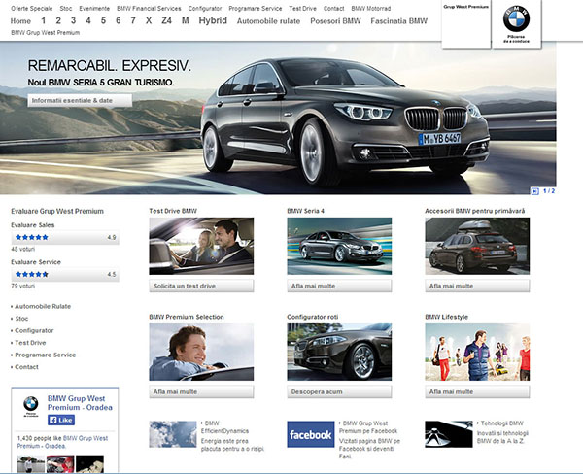This screenshot has height=474, width=583.
Task: Click BMW Grup West Premium breadcrumb
Action: coord(46,33)
